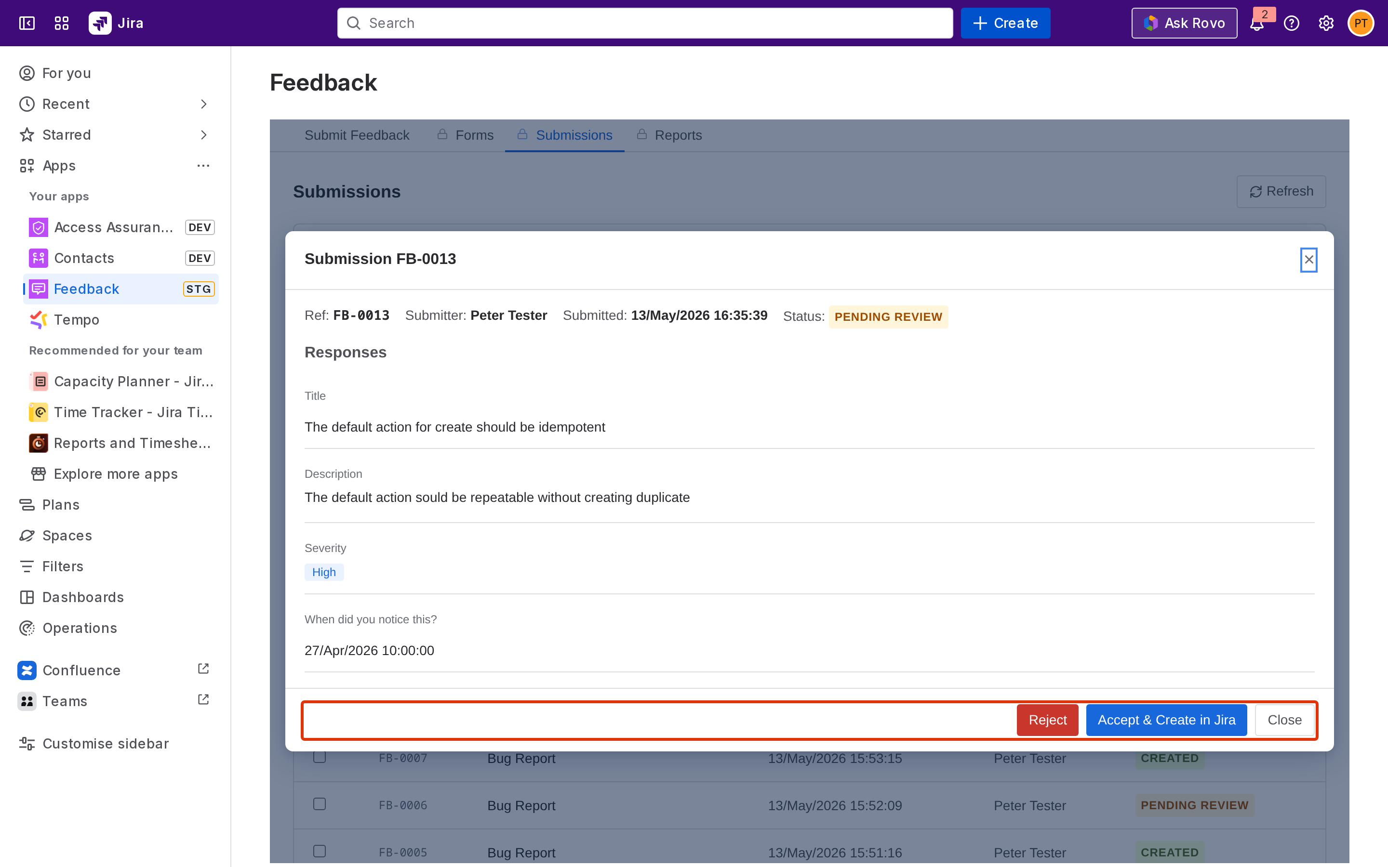
Task: Click the Reports and Timesheets app icon
Action: click(39, 443)
